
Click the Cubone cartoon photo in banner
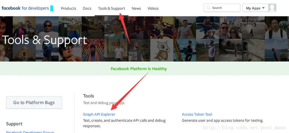pos(161,50)
